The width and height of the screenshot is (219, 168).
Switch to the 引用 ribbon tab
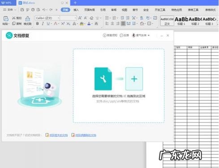point(103,10)
